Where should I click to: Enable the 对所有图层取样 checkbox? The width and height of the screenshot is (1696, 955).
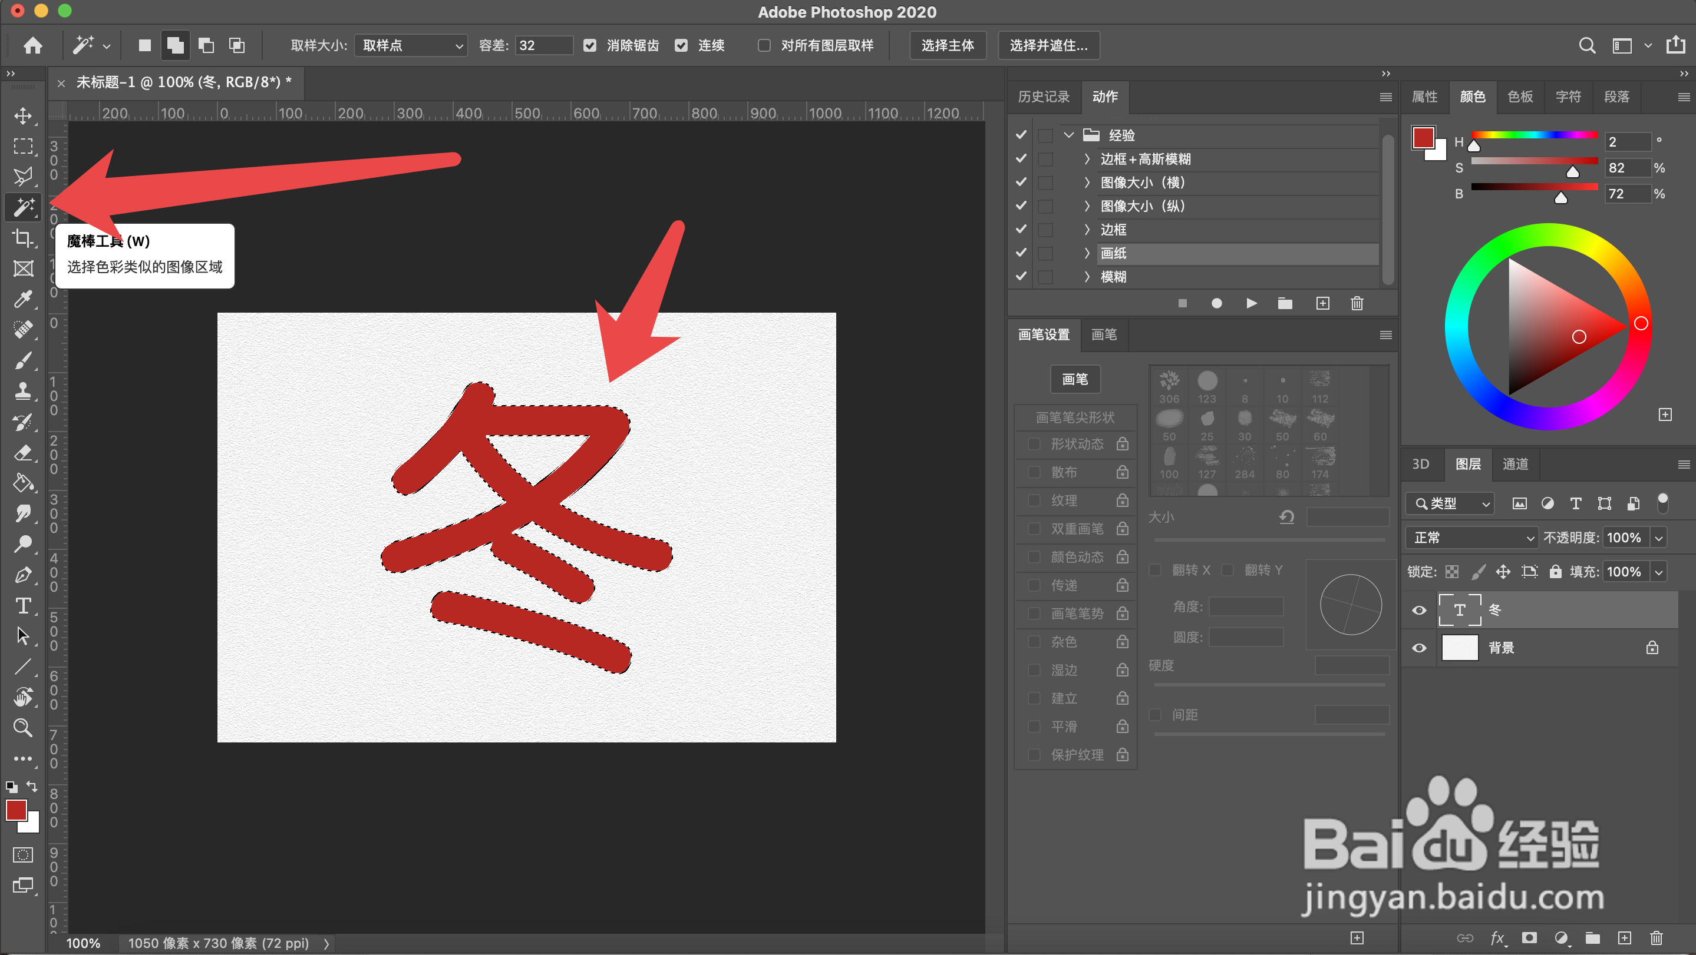(764, 45)
